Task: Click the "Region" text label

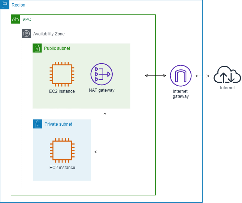Action: [18, 5]
